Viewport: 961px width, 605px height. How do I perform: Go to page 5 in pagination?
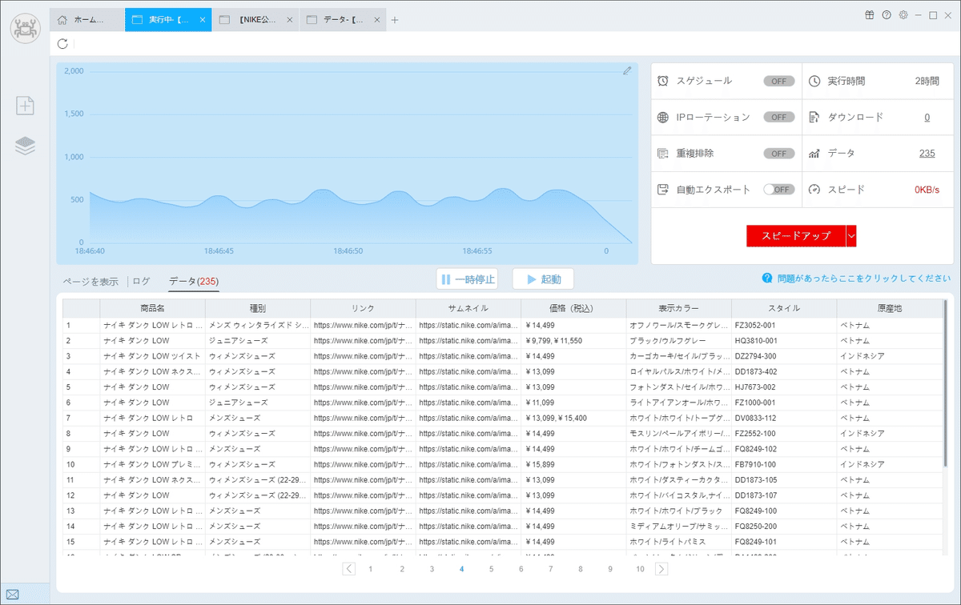[x=491, y=569]
